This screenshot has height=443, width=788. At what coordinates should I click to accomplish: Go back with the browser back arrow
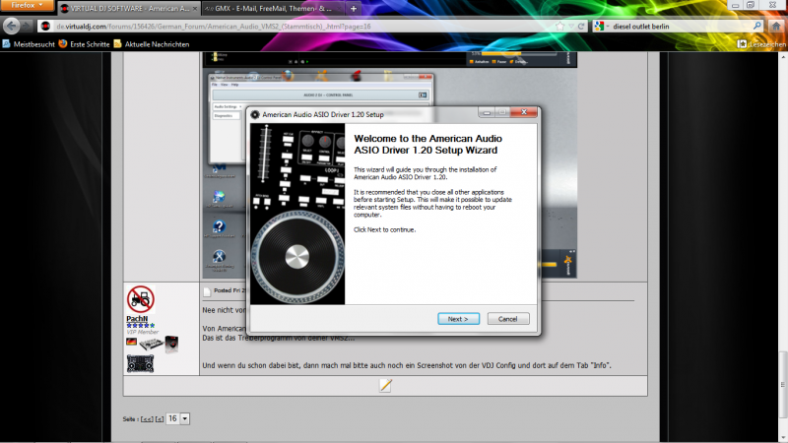tap(12, 27)
